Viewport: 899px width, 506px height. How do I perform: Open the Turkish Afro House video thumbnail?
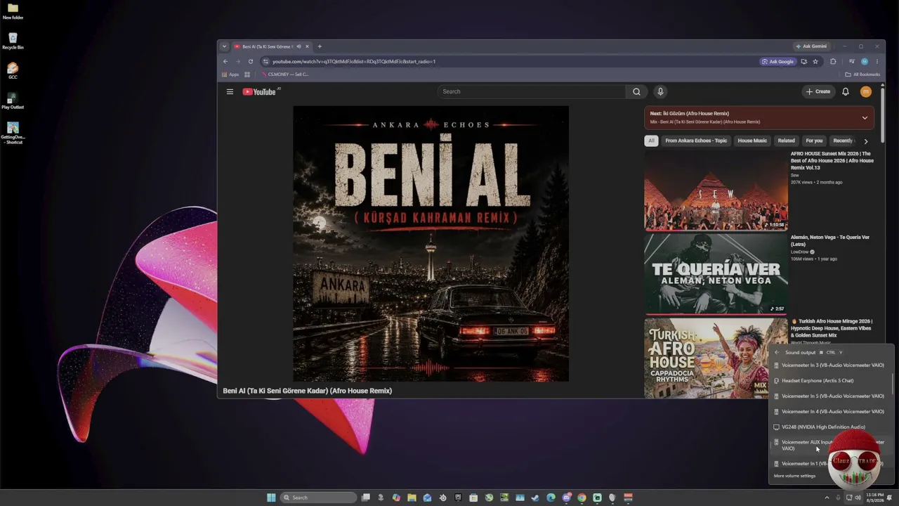click(x=707, y=358)
